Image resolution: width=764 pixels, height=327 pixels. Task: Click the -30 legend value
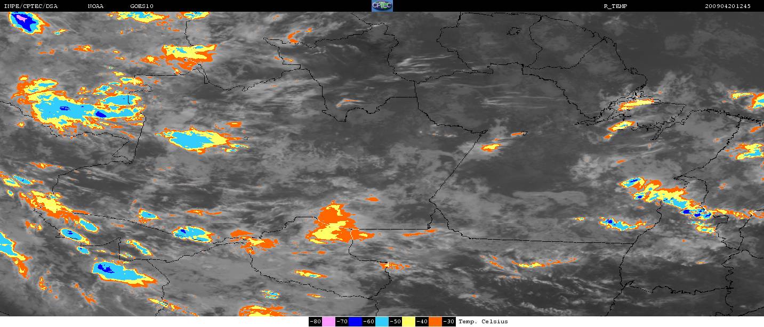pyautogui.click(x=449, y=322)
